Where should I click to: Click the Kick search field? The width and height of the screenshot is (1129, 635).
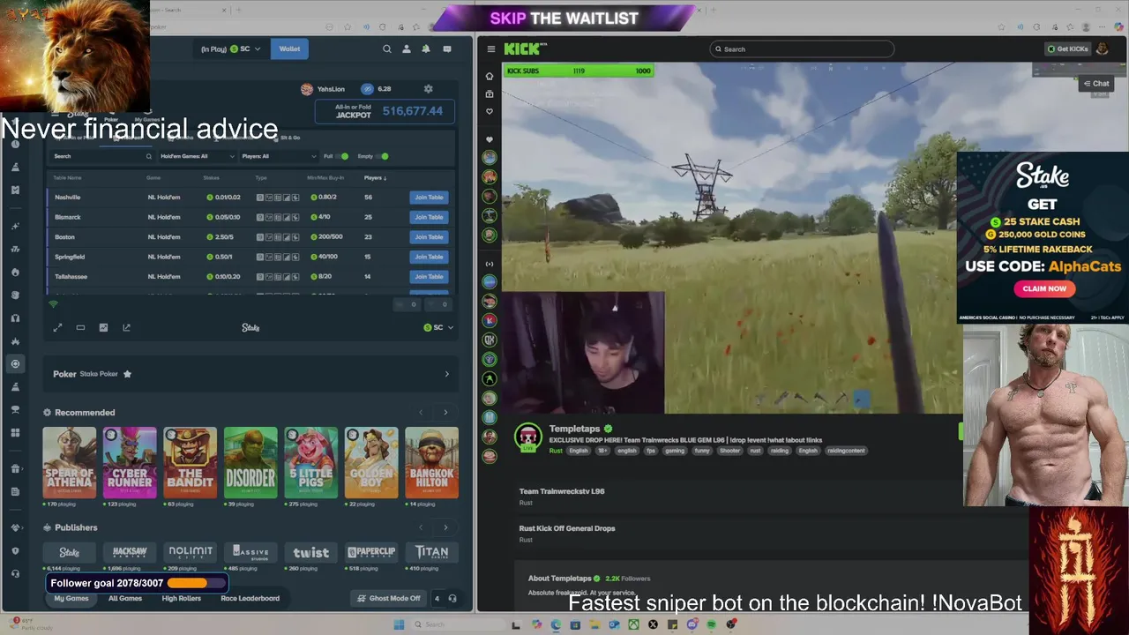point(802,49)
